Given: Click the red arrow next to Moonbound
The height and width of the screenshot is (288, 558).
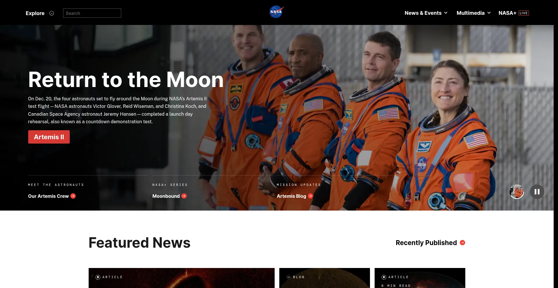Looking at the screenshot, I should pos(184,196).
